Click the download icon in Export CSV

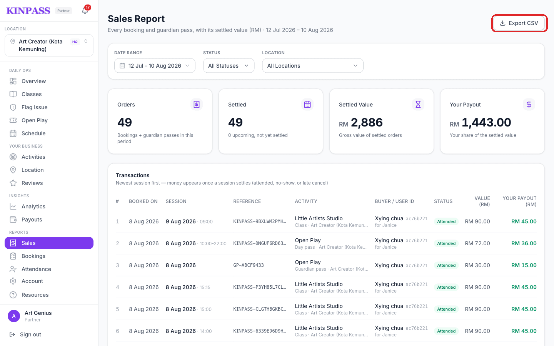click(x=502, y=23)
